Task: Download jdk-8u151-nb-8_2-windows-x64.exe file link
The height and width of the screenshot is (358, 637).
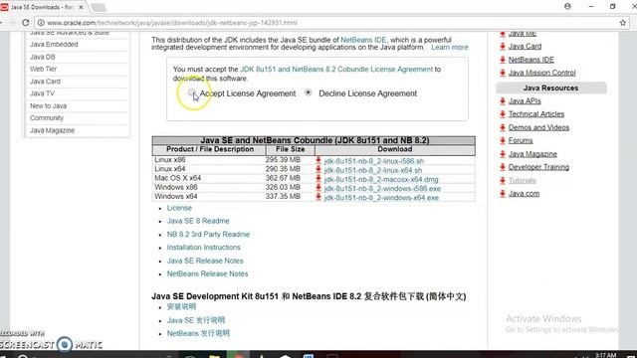Action: 381,198
